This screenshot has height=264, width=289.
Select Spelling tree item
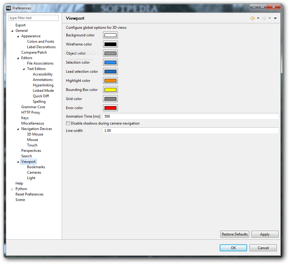pos(39,102)
